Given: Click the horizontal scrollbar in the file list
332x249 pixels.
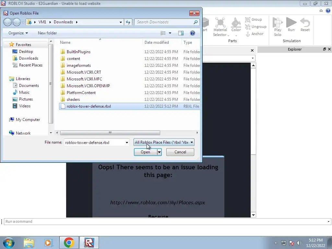Looking at the screenshot, I should coord(110,133).
